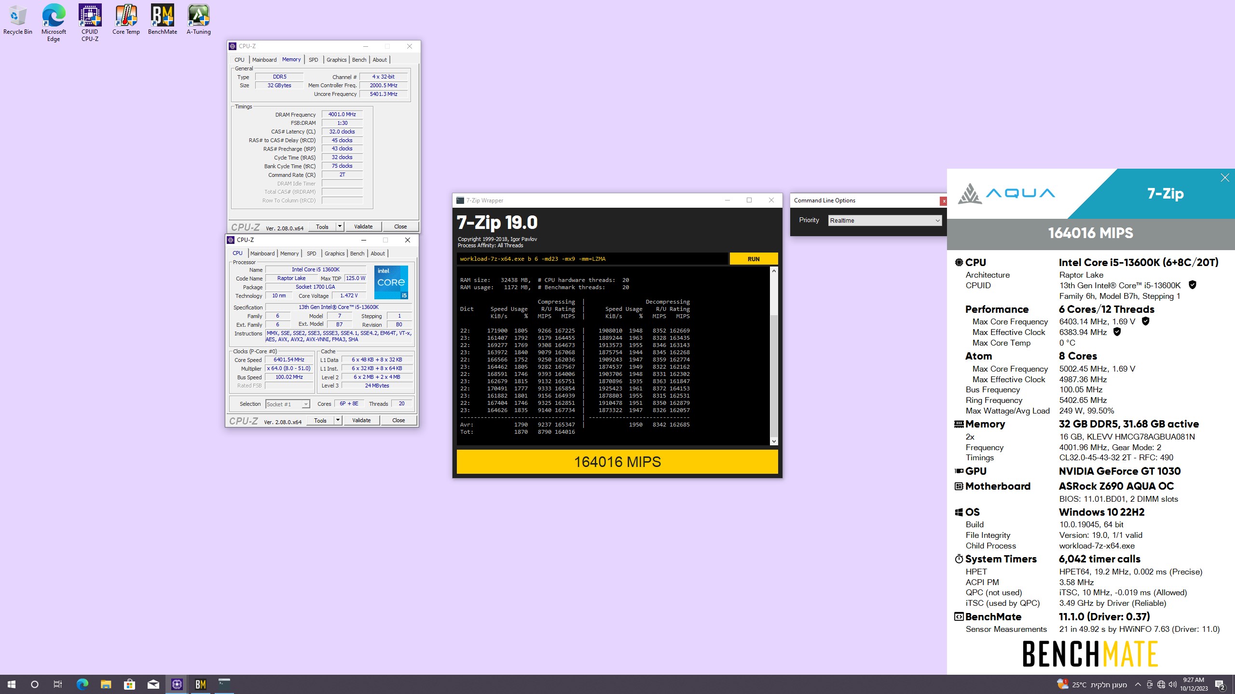This screenshot has width=1235, height=694.
Task: Click the shield next to Max Effective Clock
Action: pyautogui.click(x=1117, y=332)
